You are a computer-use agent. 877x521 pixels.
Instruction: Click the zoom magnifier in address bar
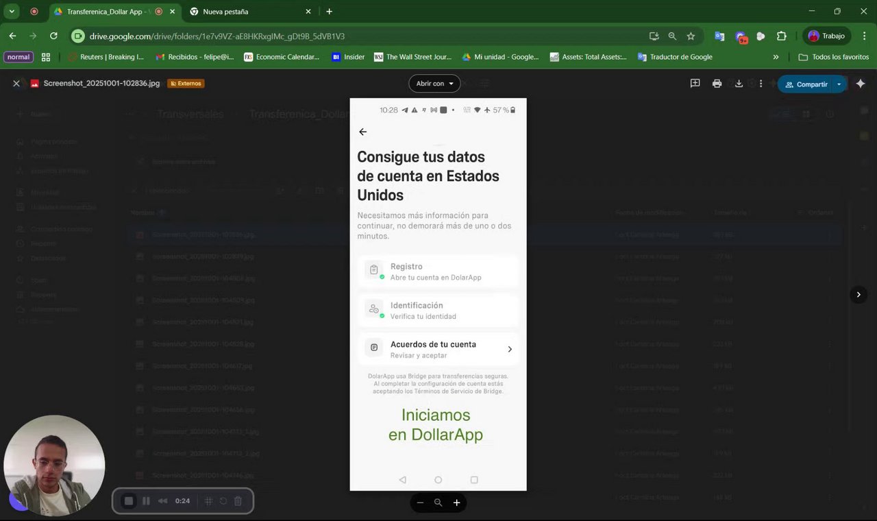(x=672, y=36)
